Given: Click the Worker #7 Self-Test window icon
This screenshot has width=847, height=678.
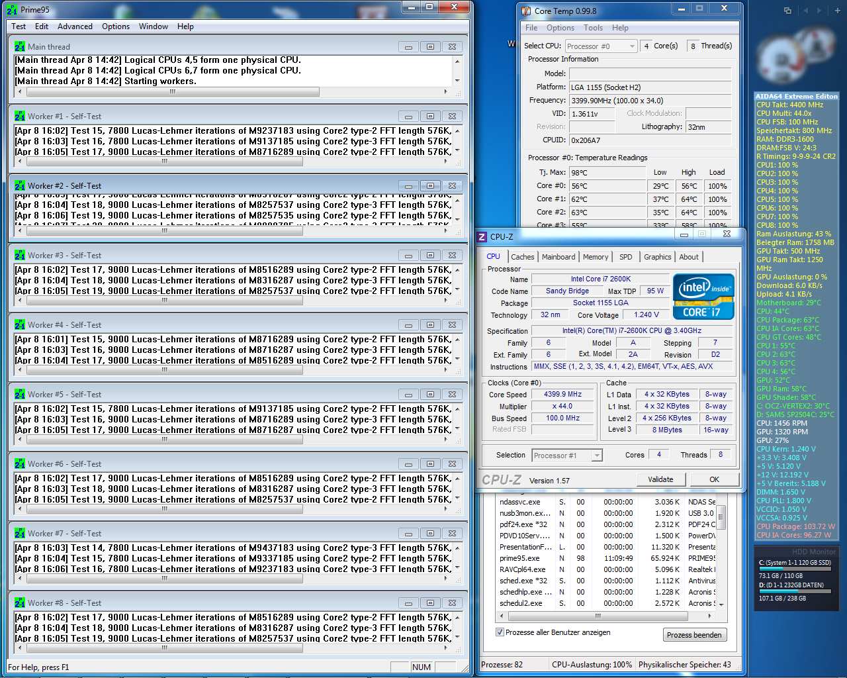Looking at the screenshot, I should pos(20,534).
